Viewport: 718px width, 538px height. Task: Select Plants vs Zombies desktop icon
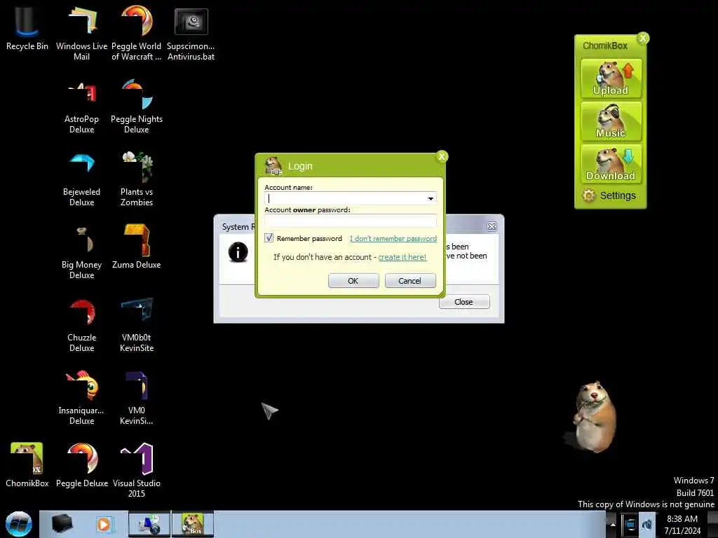point(137,180)
